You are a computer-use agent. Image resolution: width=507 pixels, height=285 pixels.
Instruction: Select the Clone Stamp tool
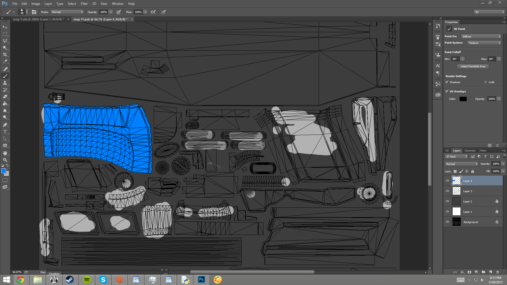click(x=5, y=83)
